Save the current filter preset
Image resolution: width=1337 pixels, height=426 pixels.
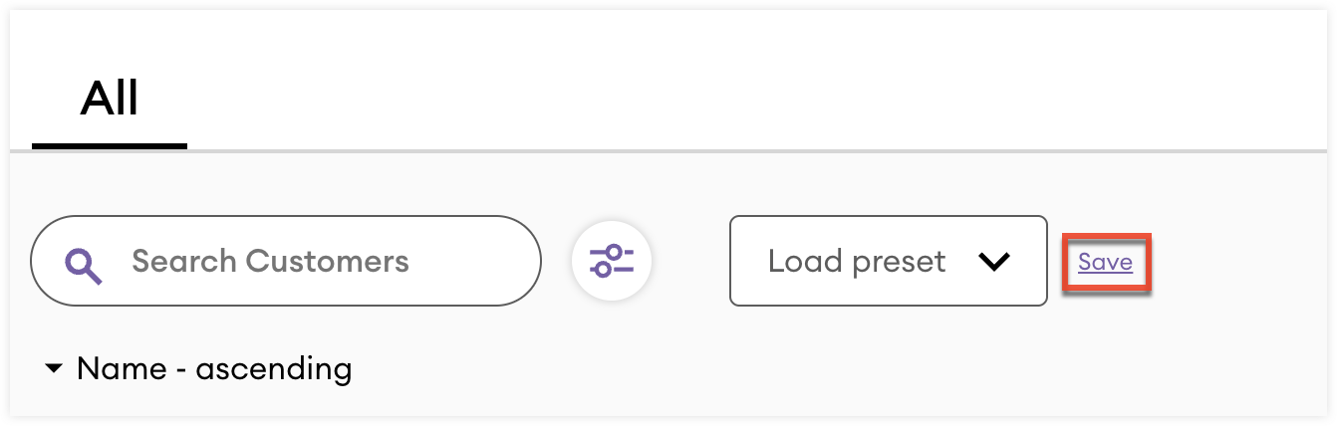[x=1105, y=262]
